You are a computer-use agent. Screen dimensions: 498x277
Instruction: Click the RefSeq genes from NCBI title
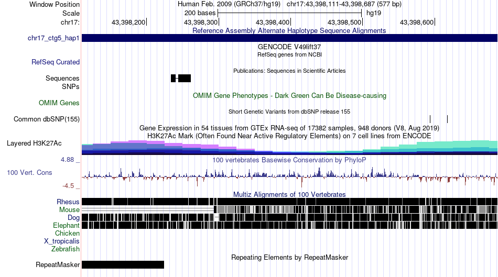click(x=289, y=54)
